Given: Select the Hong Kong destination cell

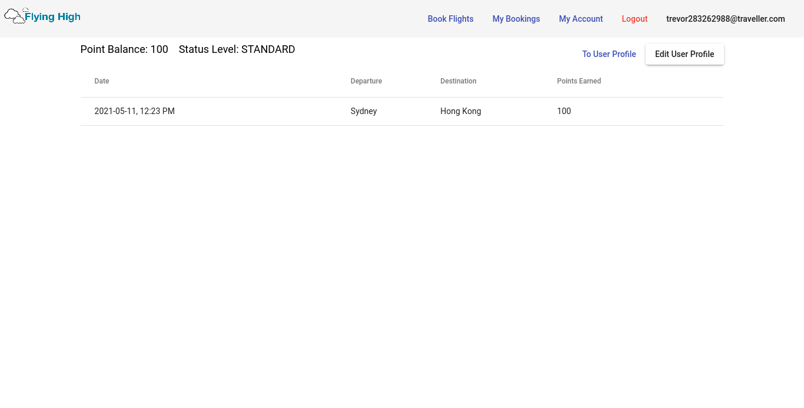Looking at the screenshot, I should coord(461,111).
